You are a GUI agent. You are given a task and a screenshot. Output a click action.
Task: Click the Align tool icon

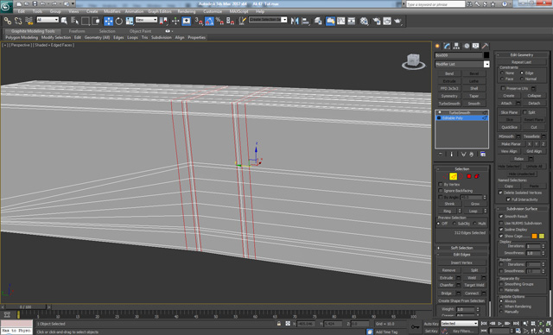pyautogui.click(x=305, y=21)
